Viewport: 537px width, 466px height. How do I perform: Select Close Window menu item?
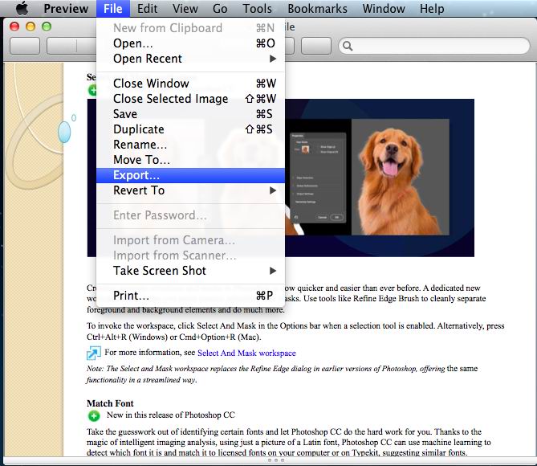190,84
